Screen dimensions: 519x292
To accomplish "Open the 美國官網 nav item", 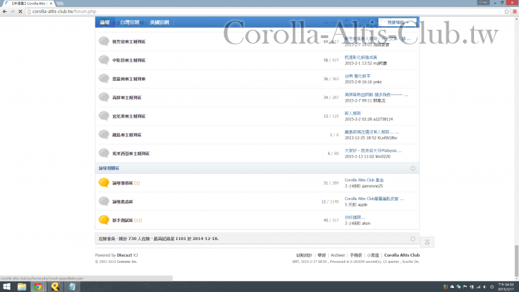I will coord(159,22).
